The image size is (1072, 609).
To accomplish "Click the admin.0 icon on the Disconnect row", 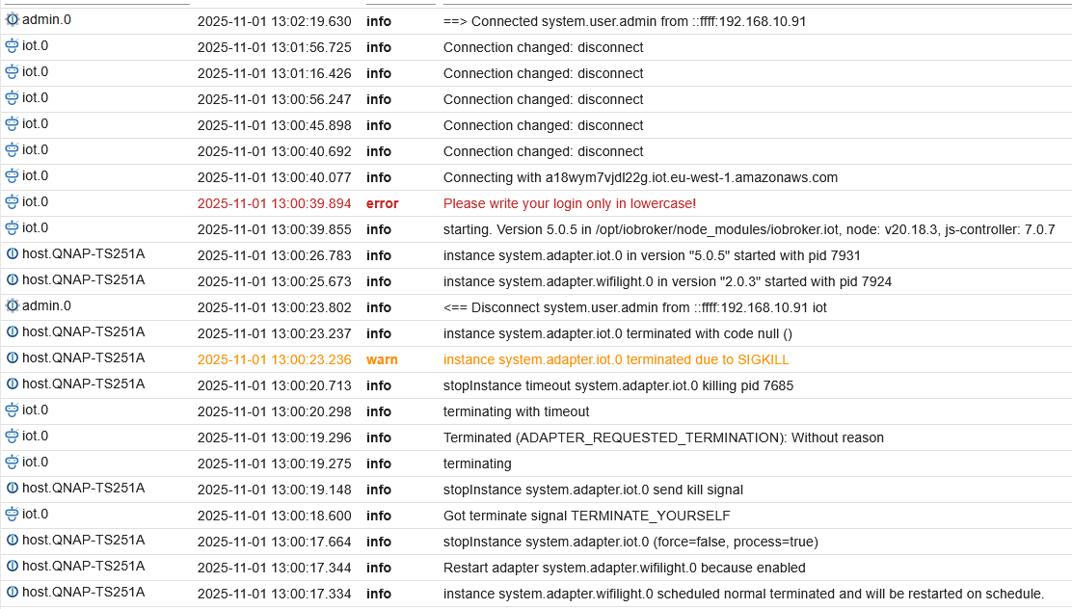I will pos(13,305).
